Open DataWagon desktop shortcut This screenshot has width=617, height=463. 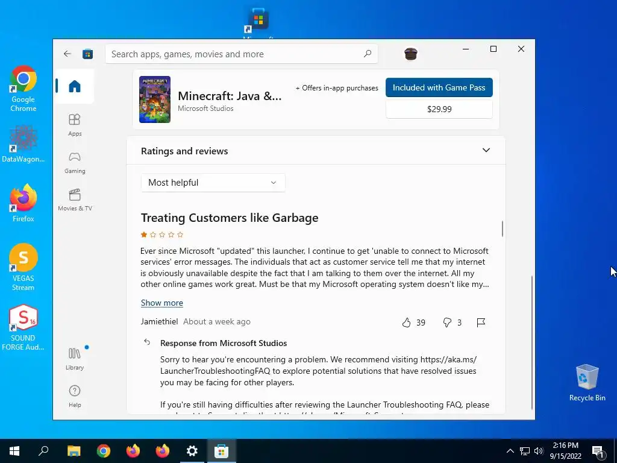23,143
